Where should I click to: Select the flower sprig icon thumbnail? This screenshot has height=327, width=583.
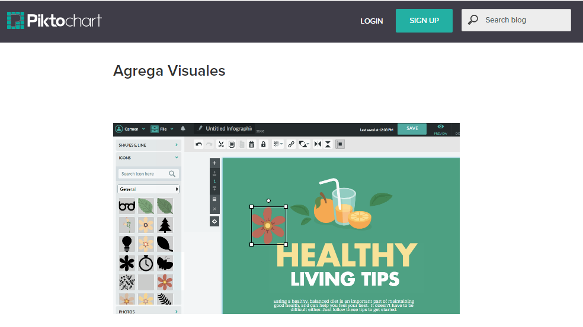[x=127, y=225]
